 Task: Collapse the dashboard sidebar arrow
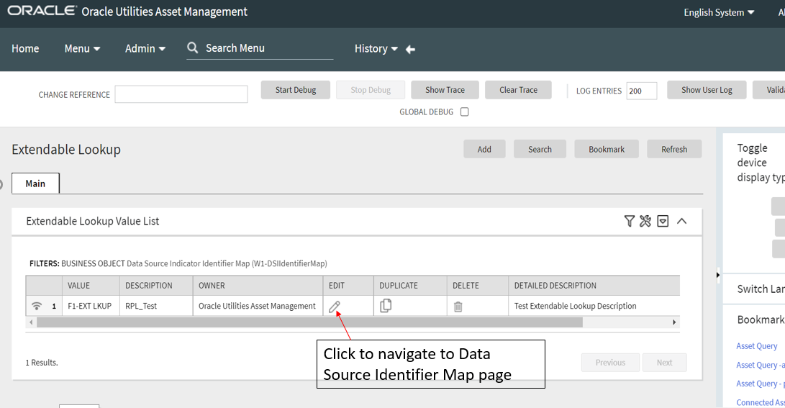click(x=718, y=275)
